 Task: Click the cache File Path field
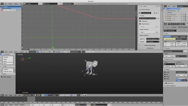click(x=147, y=18)
